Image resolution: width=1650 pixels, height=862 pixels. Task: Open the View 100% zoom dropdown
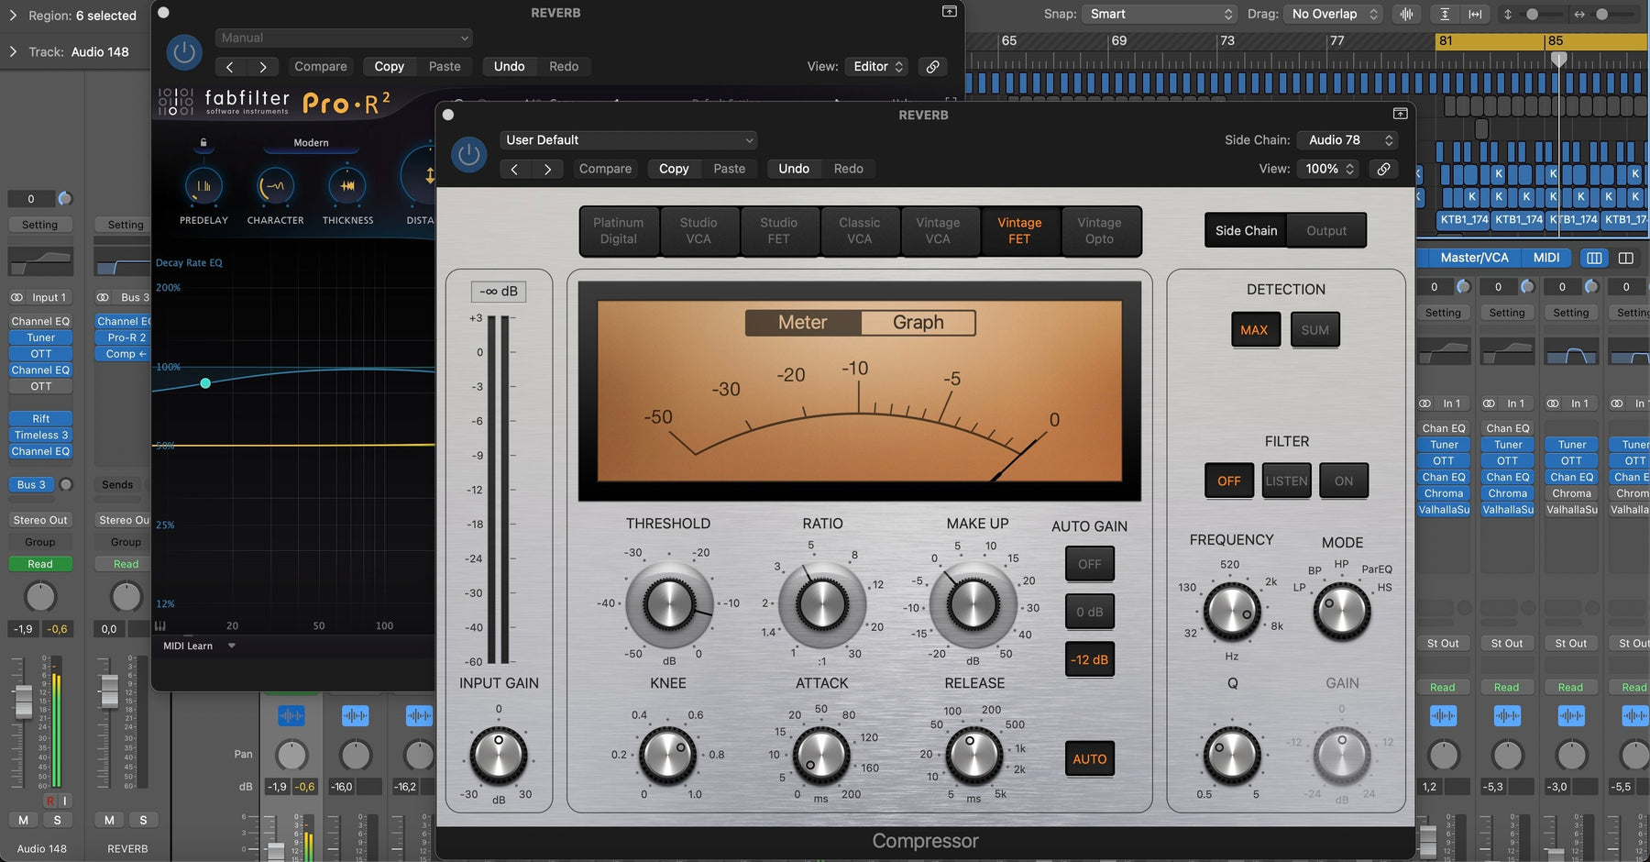click(1329, 169)
